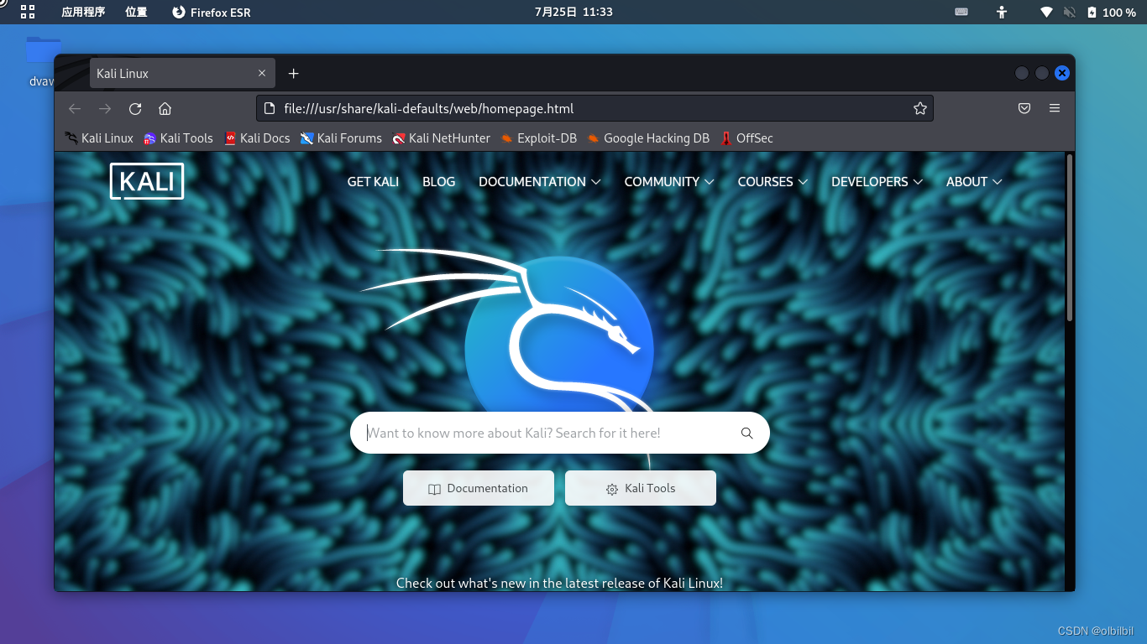Screen dimensions: 1147x644
Task: Open the dvav folder on desktop
Action: click(42, 60)
